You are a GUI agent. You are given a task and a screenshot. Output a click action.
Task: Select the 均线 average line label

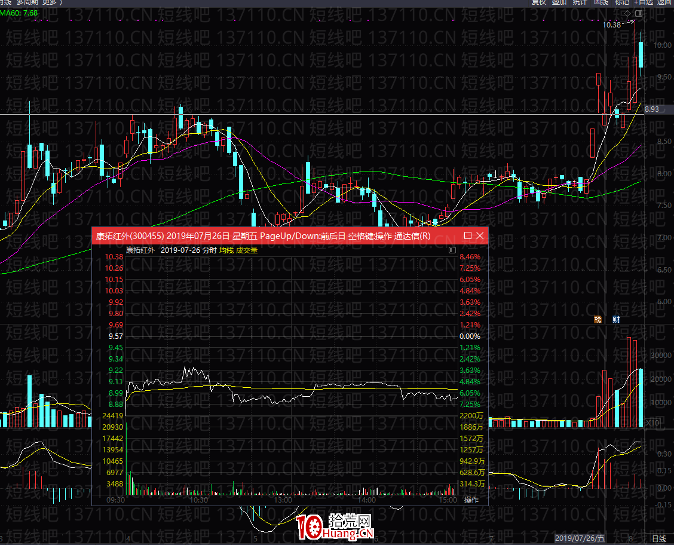click(226, 250)
